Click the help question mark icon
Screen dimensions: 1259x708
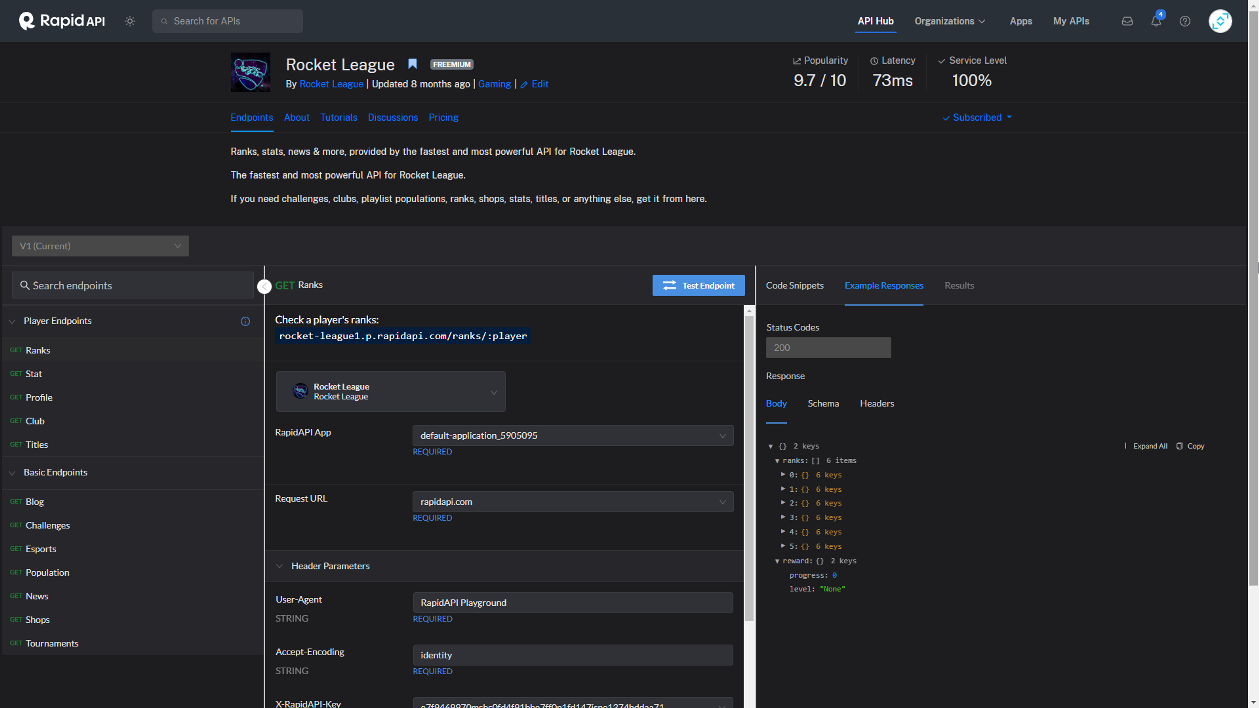[1185, 21]
